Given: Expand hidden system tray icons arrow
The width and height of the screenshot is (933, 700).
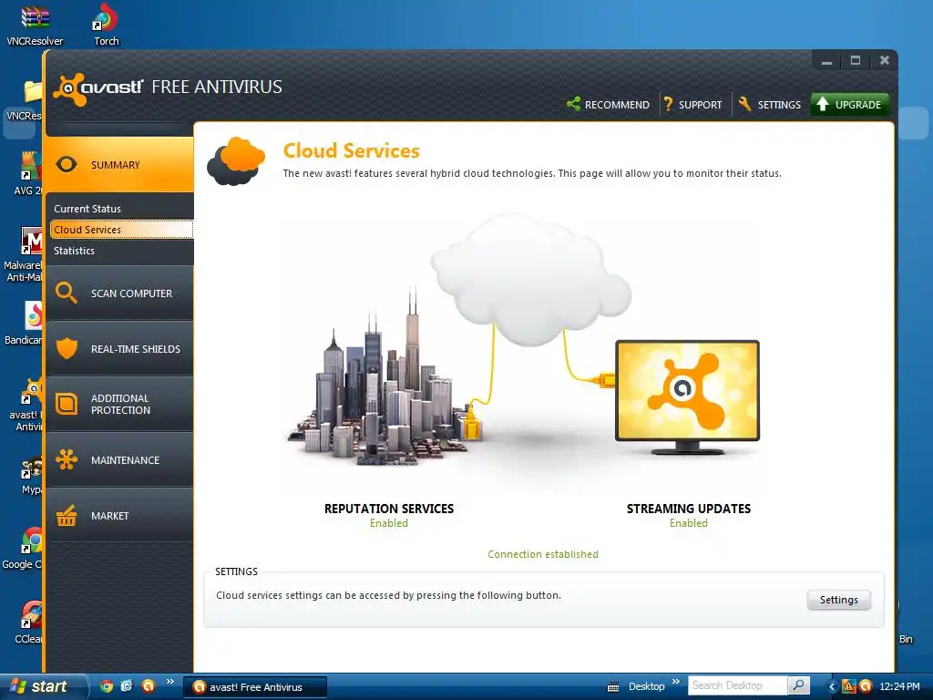Looking at the screenshot, I should tap(832, 687).
